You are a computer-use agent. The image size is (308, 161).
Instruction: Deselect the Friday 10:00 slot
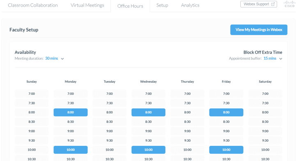coord(226,150)
